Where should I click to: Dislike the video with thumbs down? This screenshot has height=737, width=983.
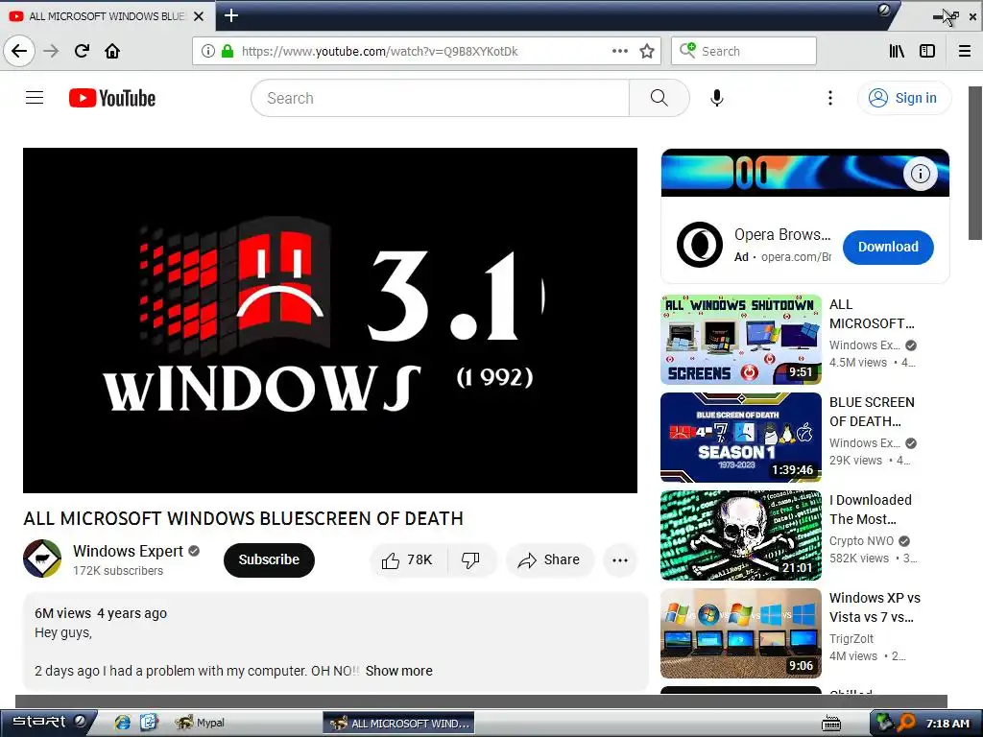click(x=470, y=559)
